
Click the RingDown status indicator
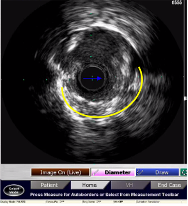92,202
